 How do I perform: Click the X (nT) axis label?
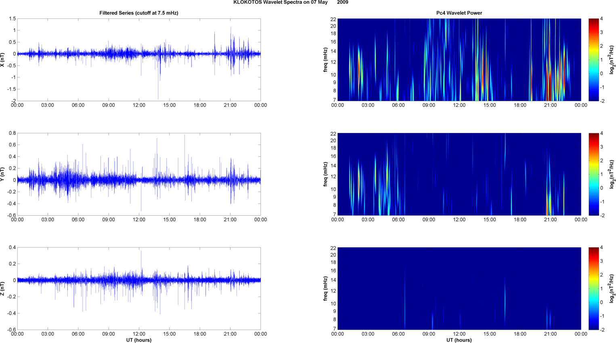click(x=3, y=60)
